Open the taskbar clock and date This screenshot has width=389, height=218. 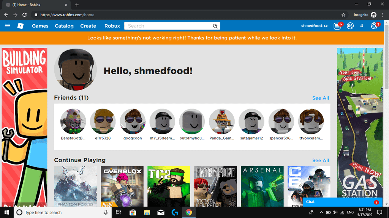365,212
